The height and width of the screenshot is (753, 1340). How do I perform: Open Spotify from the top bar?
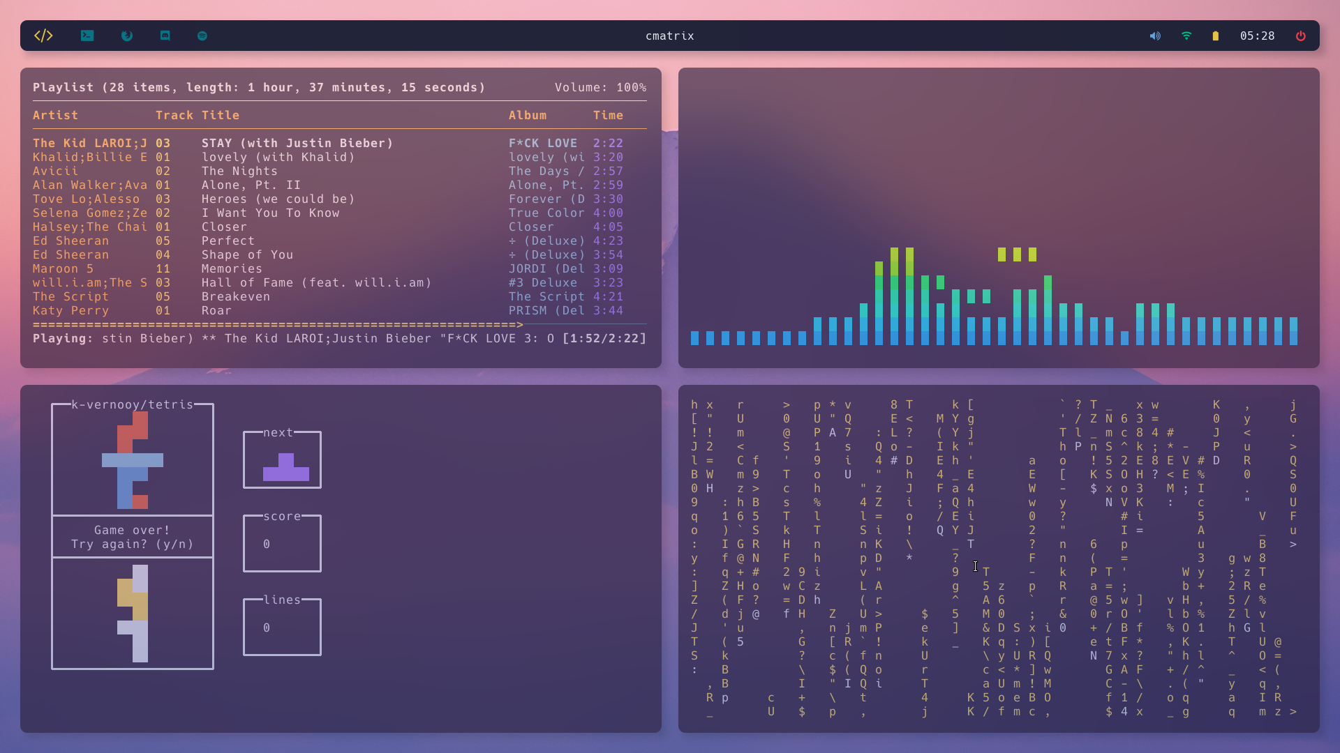tap(202, 36)
